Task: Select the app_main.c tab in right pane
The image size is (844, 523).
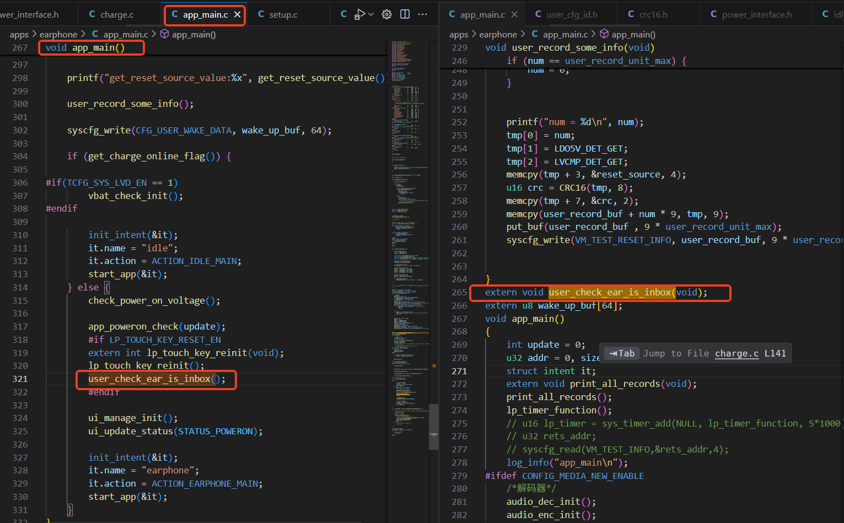Action: point(482,14)
